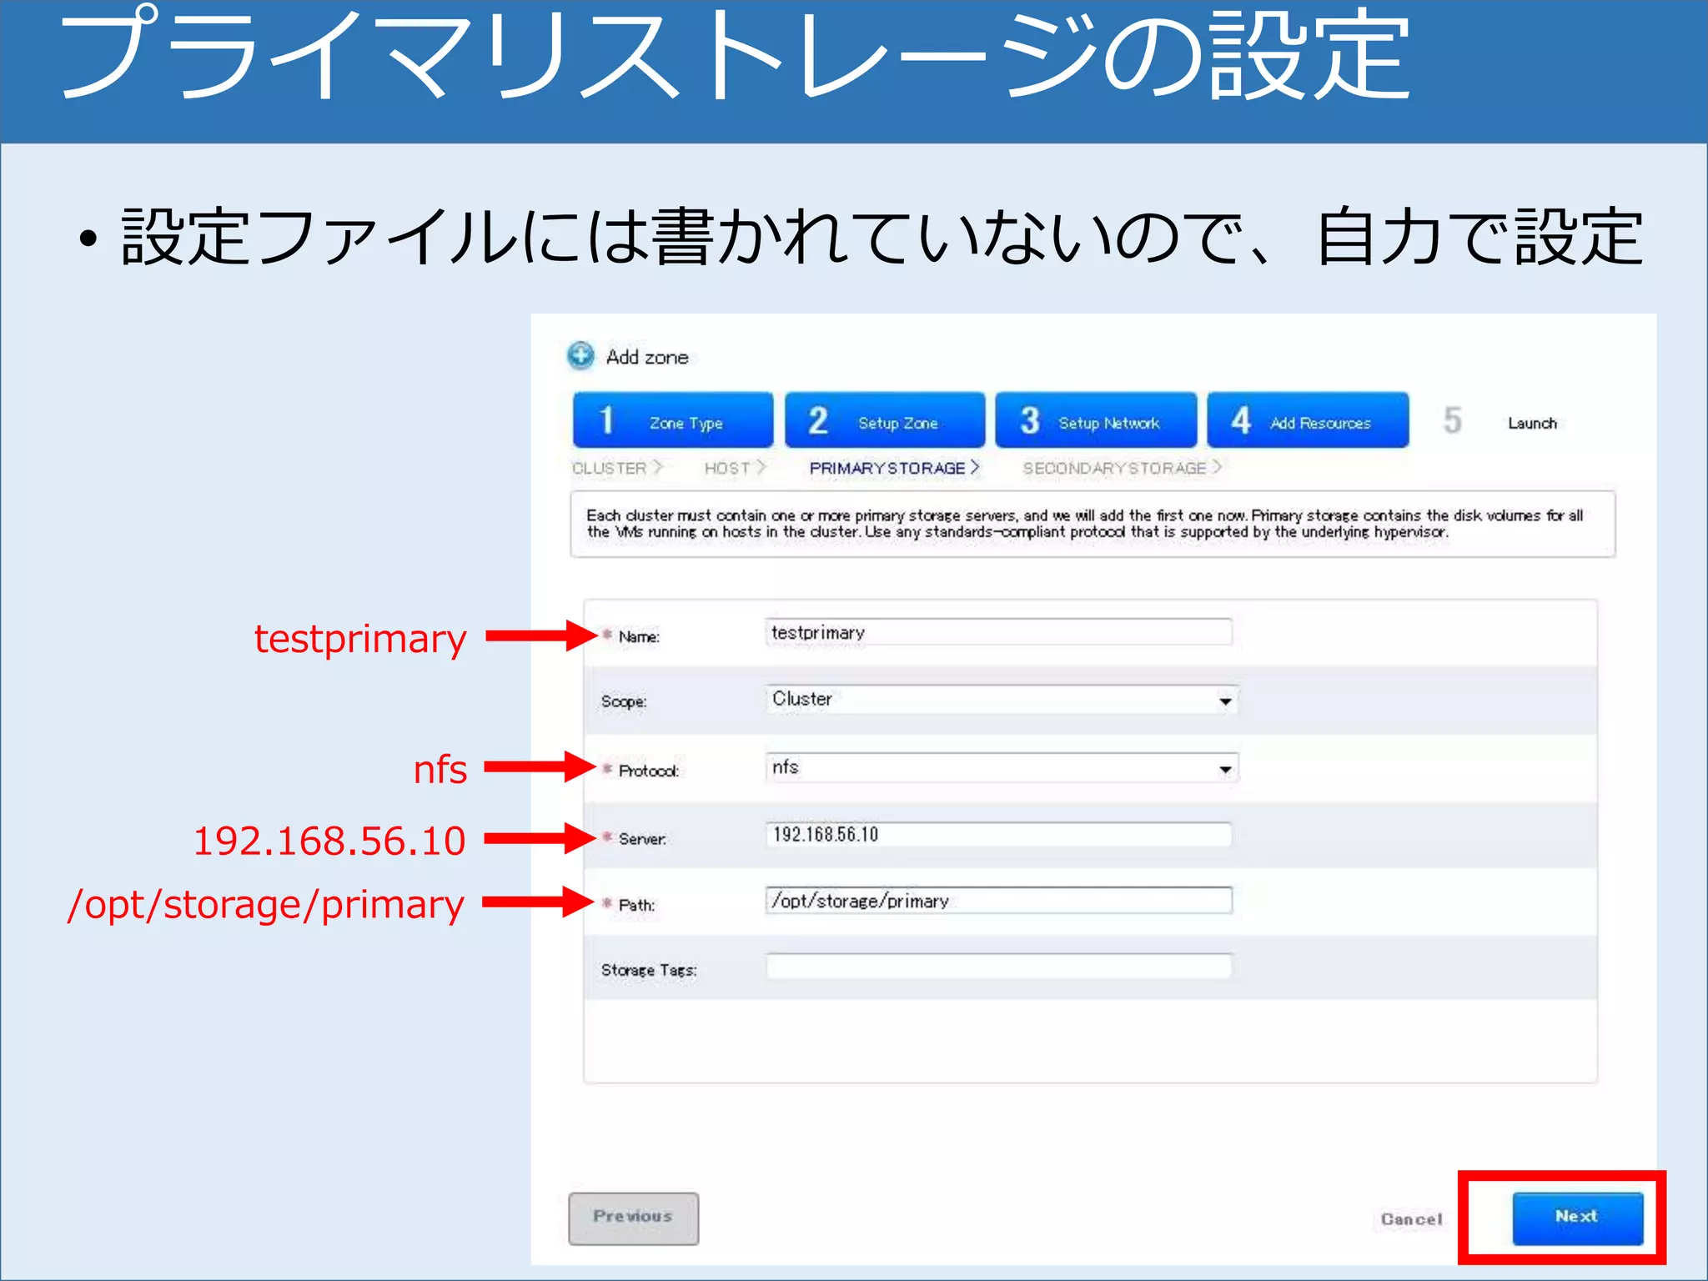This screenshot has height=1281, width=1708.
Task: Click the Name input field
Action: pos(998,632)
